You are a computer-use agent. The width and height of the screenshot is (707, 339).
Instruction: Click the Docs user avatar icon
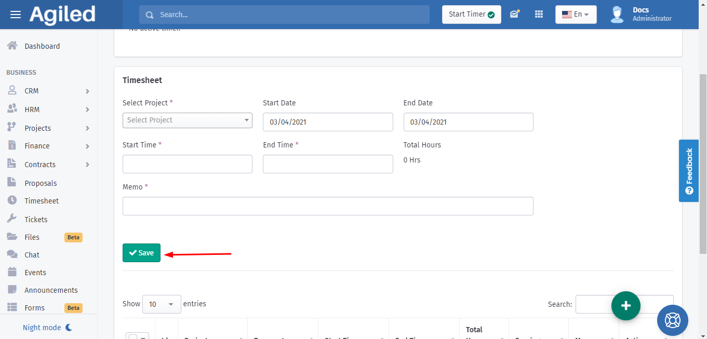[x=617, y=15]
